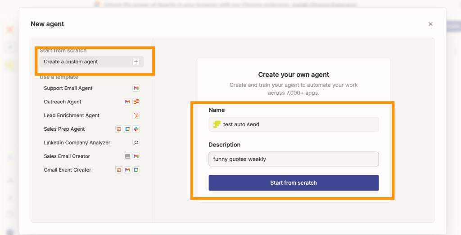
Task: Click the orange icon right of Gmail in Outreach Agent row
Action: 136,102
